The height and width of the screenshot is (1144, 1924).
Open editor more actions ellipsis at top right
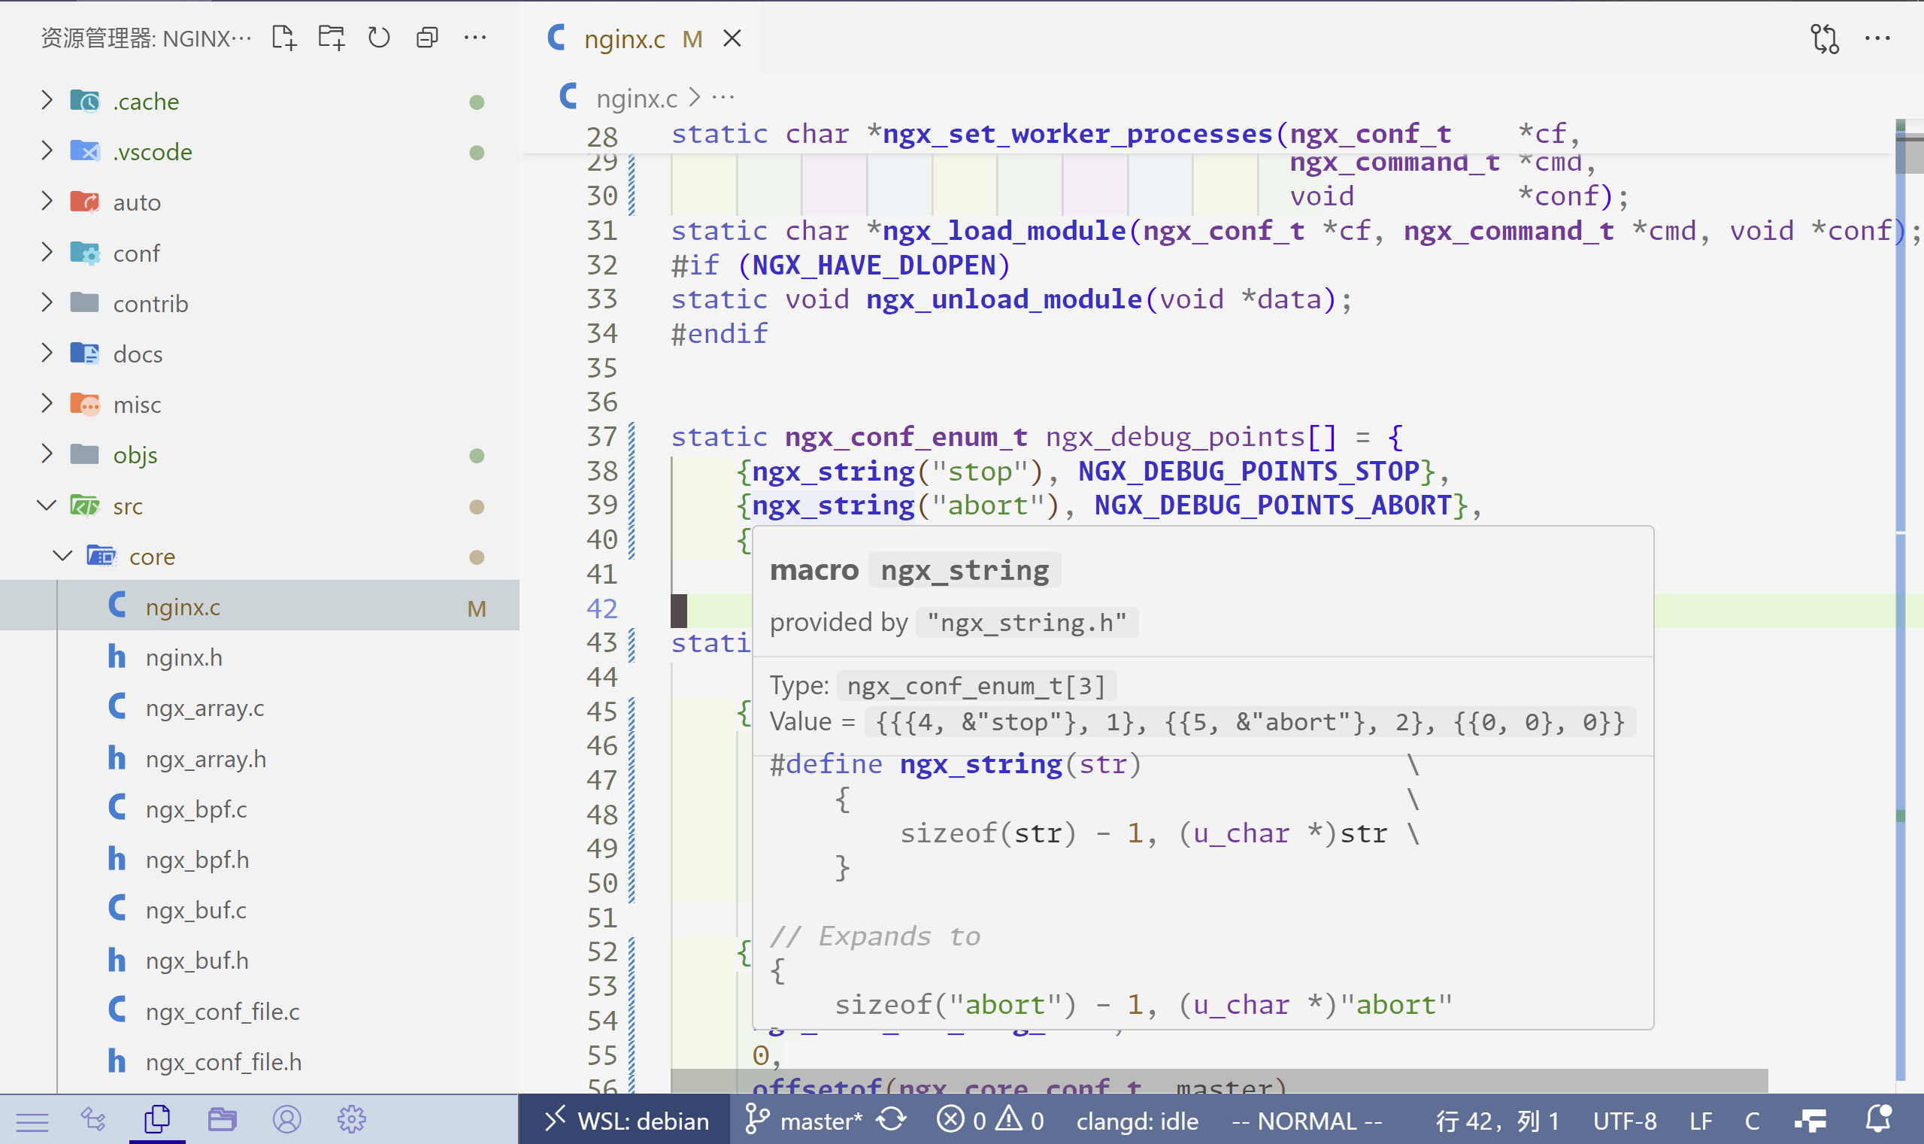pyautogui.click(x=1877, y=38)
